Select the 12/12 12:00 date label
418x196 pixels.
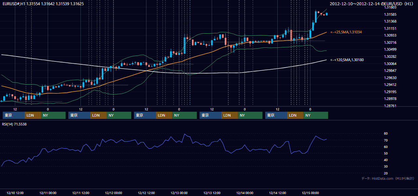(146, 193)
